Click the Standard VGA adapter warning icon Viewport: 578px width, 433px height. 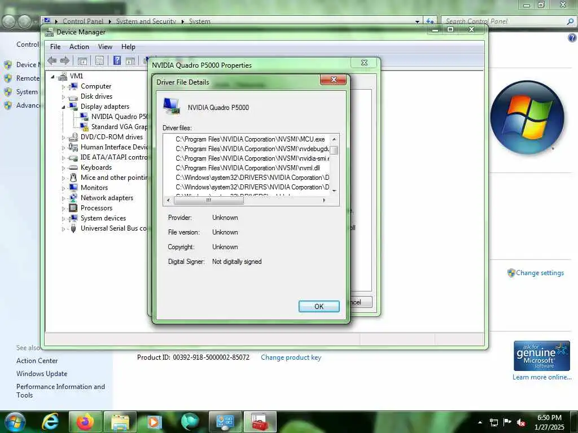84,127
